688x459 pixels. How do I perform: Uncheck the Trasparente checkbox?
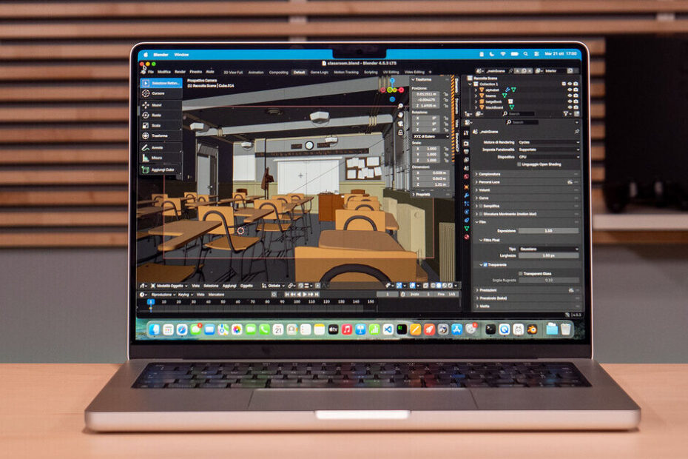pyautogui.click(x=485, y=264)
